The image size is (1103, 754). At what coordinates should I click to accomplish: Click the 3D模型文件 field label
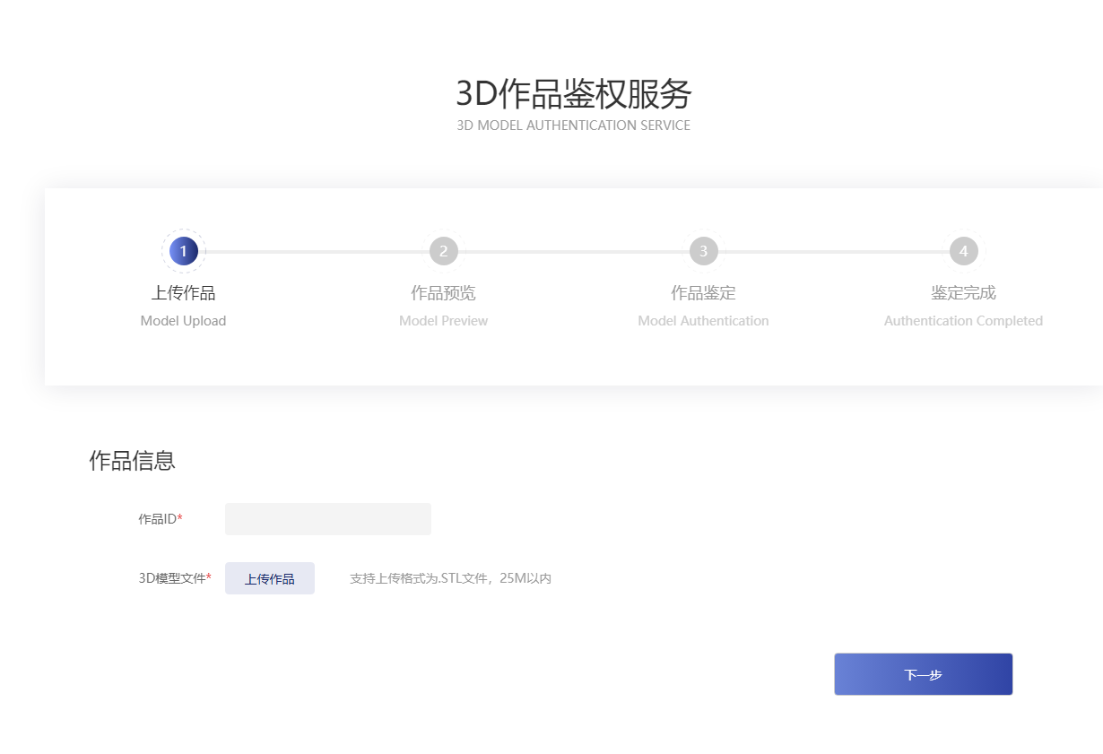pyautogui.click(x=175, y=578)
